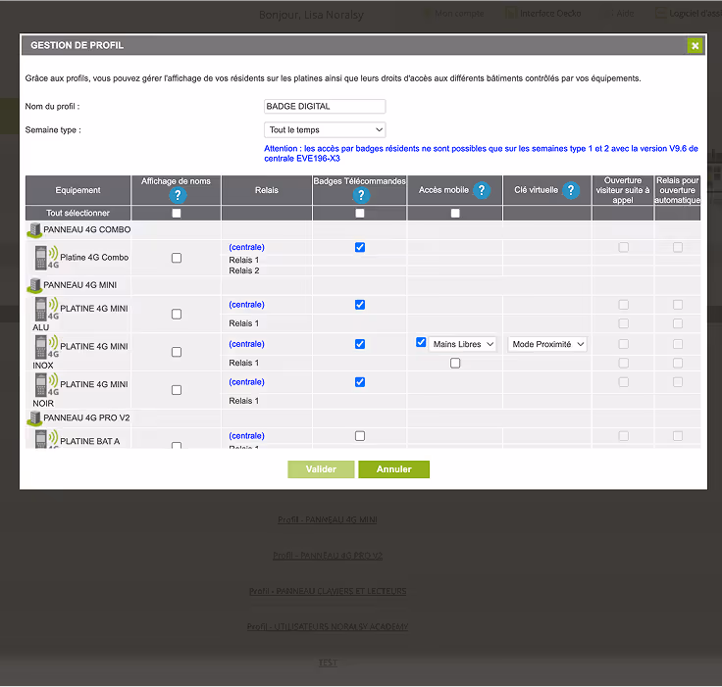The height and width of the screenshot is (687, 722).
Task: Uncheck badges for PLATINE 4G MINI NOIR
Action: pos(360,382)
